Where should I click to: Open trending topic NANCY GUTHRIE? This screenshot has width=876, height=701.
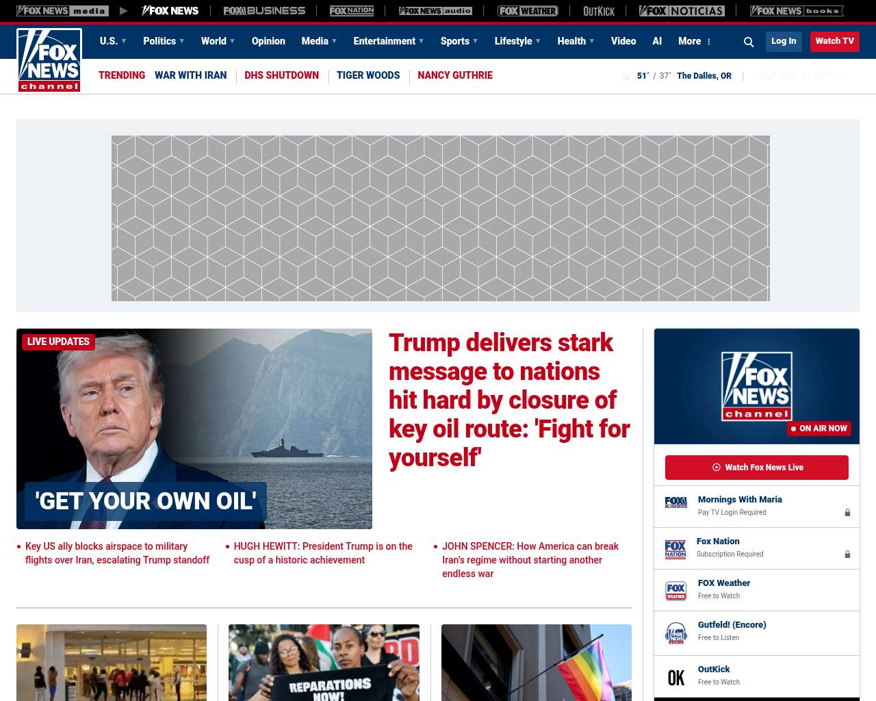(x=455, y=75)
